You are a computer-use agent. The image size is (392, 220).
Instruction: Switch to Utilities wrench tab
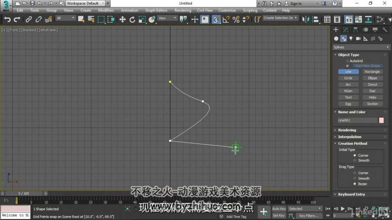tap(385, 30)
